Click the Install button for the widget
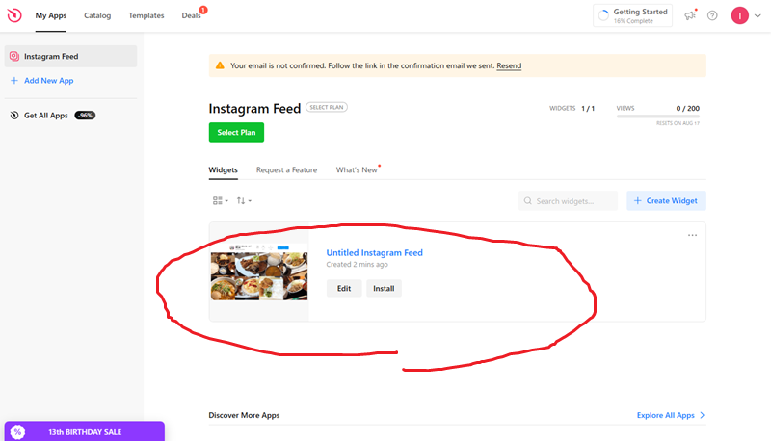This screenshot has width=771, height=441. [384, 288]
